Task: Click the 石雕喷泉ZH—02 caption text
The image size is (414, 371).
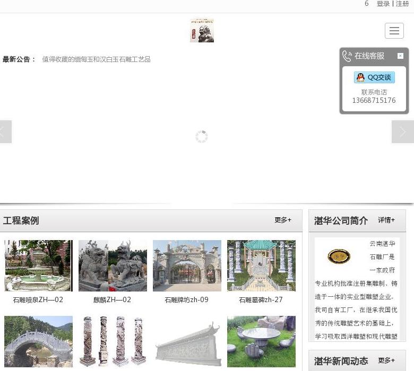Action: 38,299
